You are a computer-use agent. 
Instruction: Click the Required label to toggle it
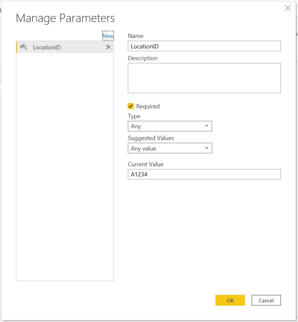(147, 106)
